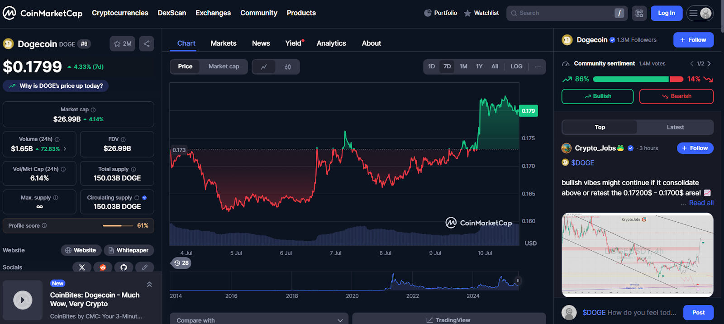Image resolution: width=724 pixels, height=324 pixels.
Task: Open Dogecoin Reddit social link
Action: (x=103, y=267)
